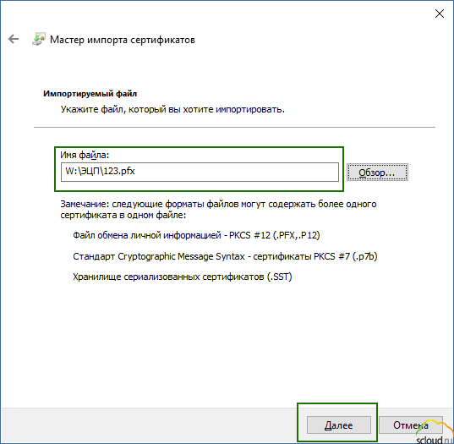
Task: Place cursor on the W:\ЭЦП\123.pfx path text
Action: pyautogui.click(x=100, y=172)
